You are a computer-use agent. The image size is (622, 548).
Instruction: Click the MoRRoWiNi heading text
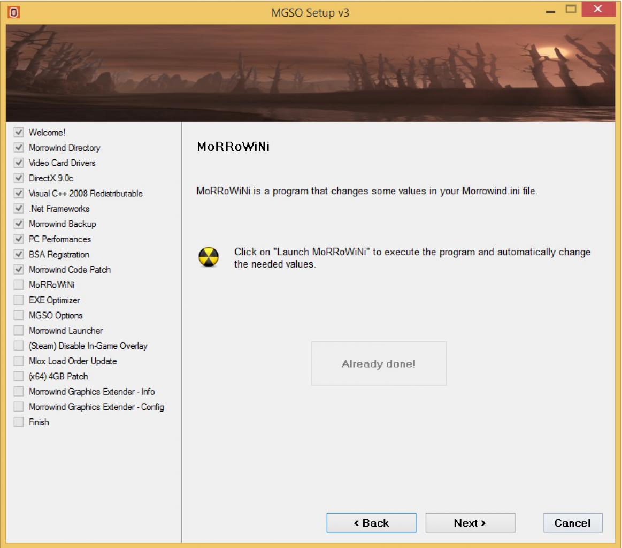233,147
